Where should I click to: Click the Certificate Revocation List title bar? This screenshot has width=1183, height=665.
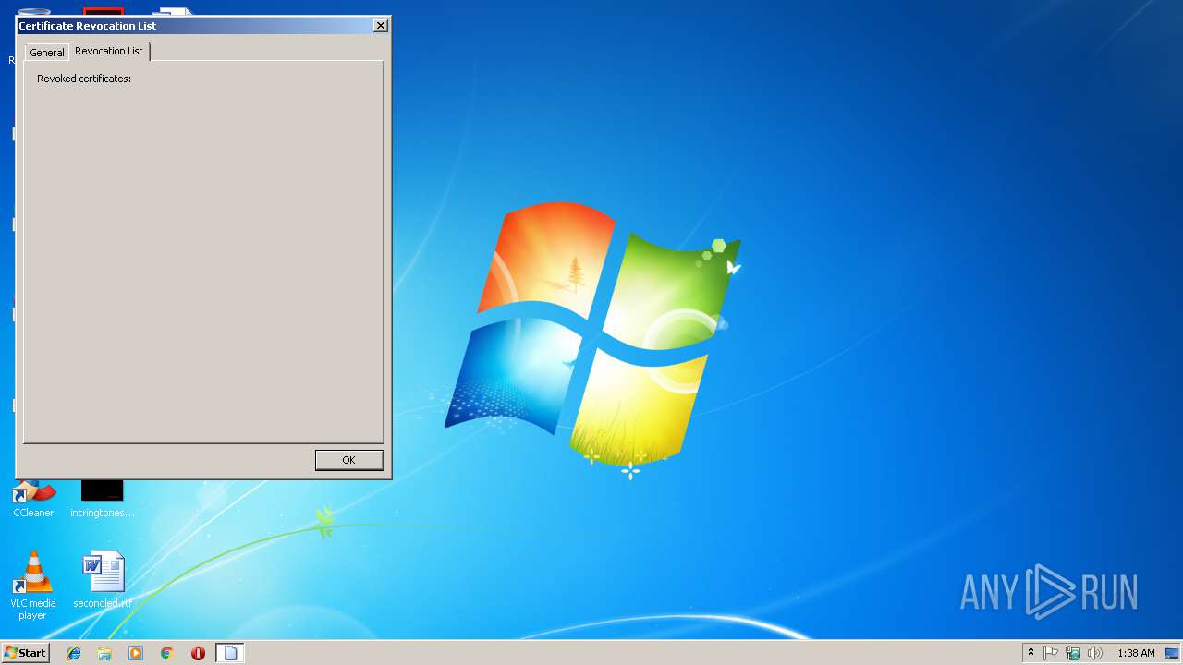click(194, 26)
